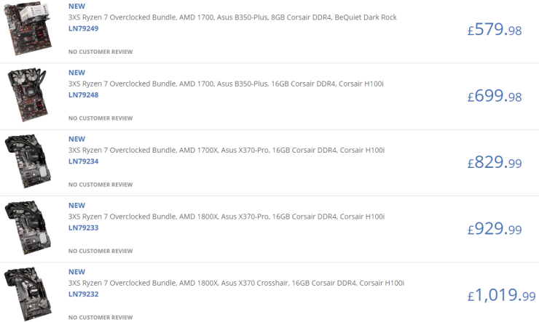
Task: Open the LN79232 Crosshair bundle image
Action: point(29,294)
